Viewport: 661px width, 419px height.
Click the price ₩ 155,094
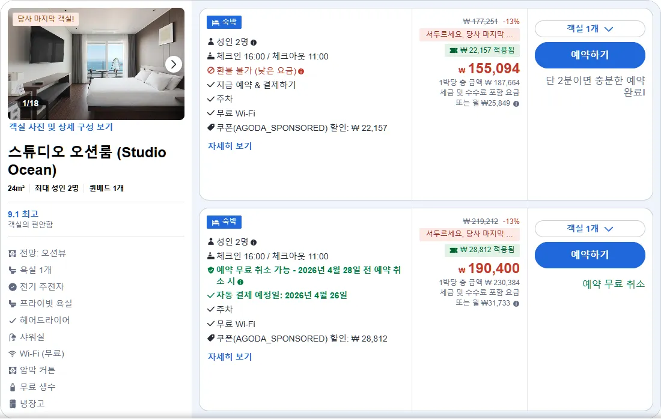489,68
